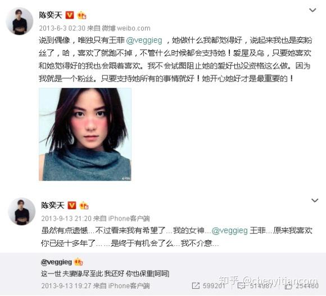Click the username 陈奕天 on the first post
The height and width of the screenshot is (296, 326).
(51, 15)
